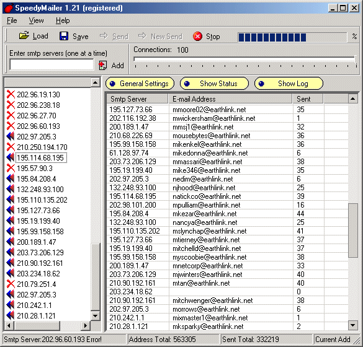Open the General Settings button
The image size is (363, 347).
pyautogui.click(x=140, y=84)
